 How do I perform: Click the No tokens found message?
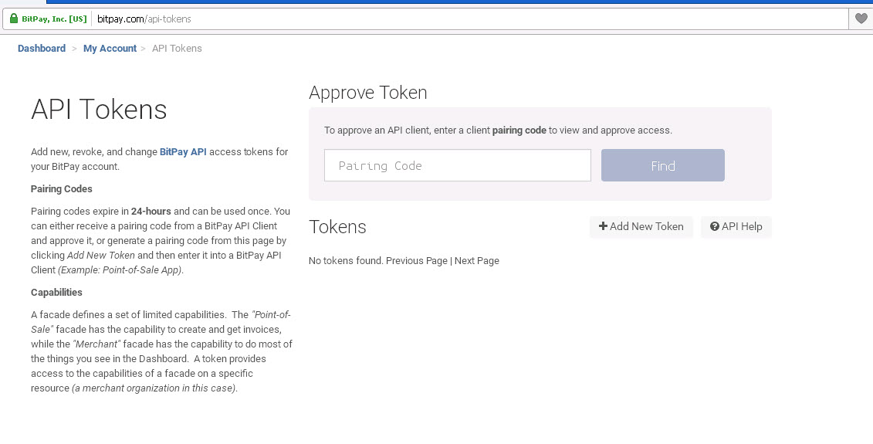tap(346, 260)
